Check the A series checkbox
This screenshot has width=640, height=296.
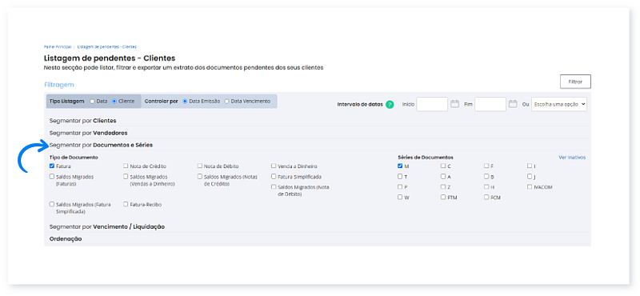point(443,177)
